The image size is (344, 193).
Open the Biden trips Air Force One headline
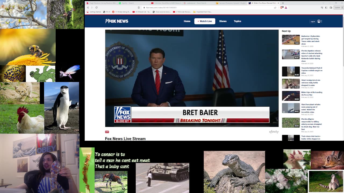(x=312, y=94)
